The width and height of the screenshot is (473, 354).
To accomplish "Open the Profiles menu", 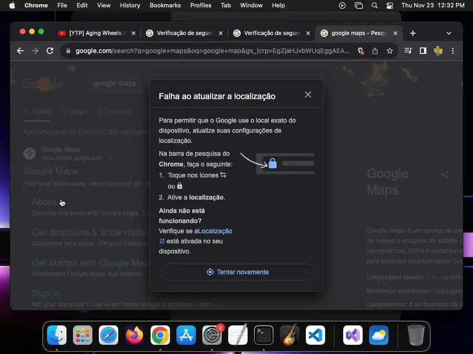I will pyautogui.click(x=200, y=6).
